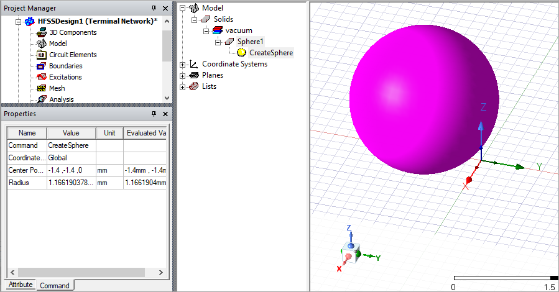This screenshot has width=559, height=292.
Task: Click Properties horizontal scrollbar thumb
Action: click(x=81, y=272)
